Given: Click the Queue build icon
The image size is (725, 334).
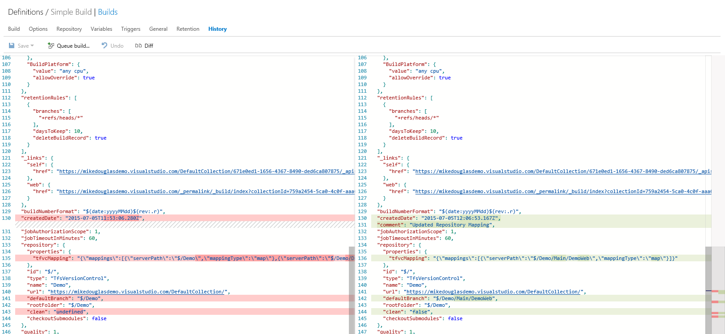Looking at the screenshot, I should coord(51,45).
